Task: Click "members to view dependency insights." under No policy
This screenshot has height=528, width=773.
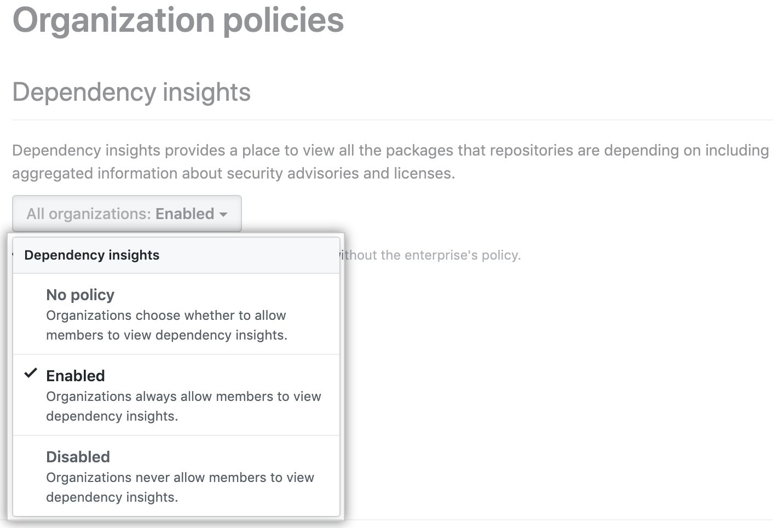Action: (x=166, y=335)
